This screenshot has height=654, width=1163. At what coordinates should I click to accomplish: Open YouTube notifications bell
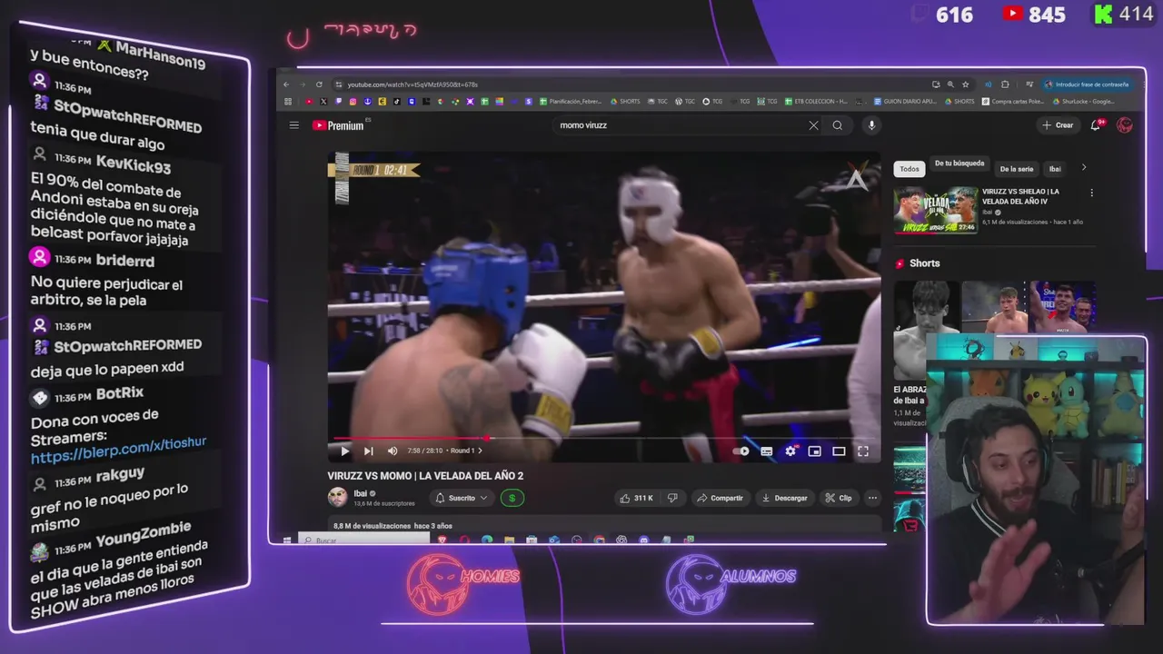click(x=1096, y=125)
